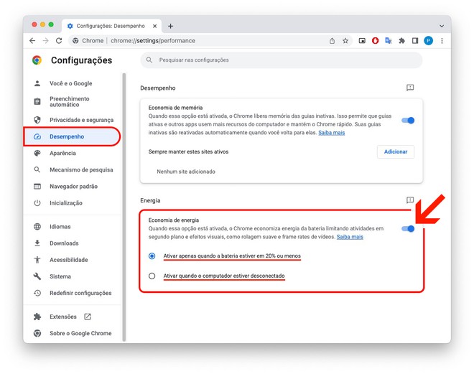The height and width of the screenshot is (374, 474).
Task: Toggle Economia de memória switch
Action: point(408,120)
